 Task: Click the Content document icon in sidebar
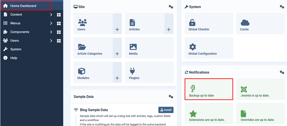tap(6, 15)
